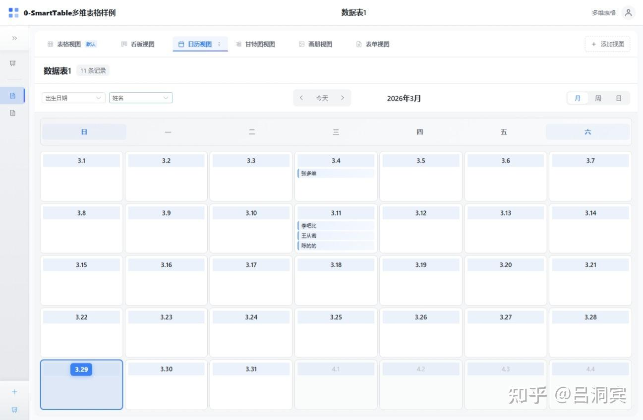This screenshot has width=643, height=420.
Task: Switch to 表单视图 tab
Action: pos(373,44)
